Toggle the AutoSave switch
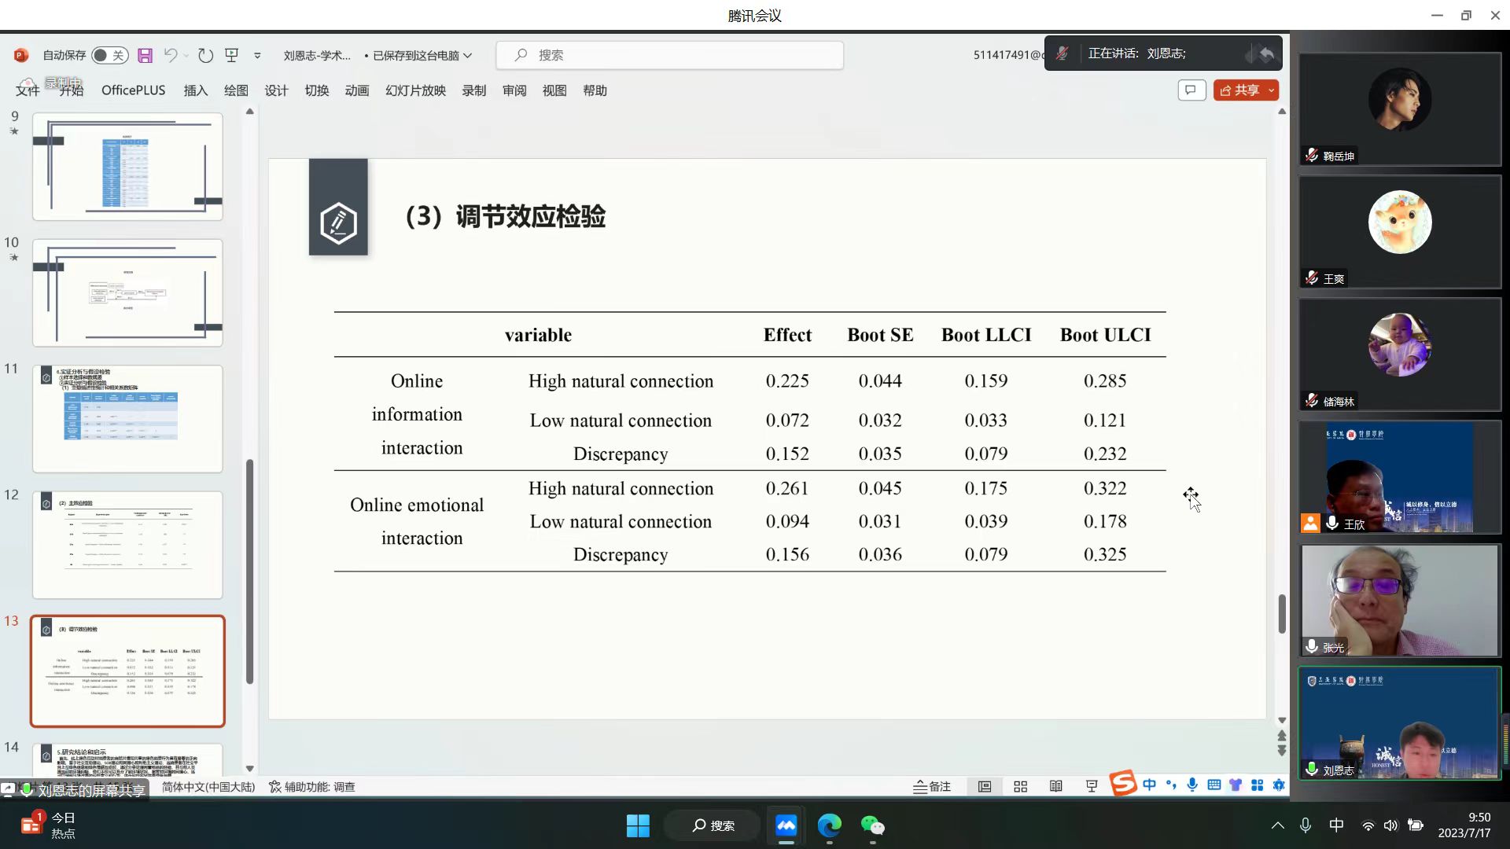This screenshot has width=1510, height=849. tap(109, 55)
